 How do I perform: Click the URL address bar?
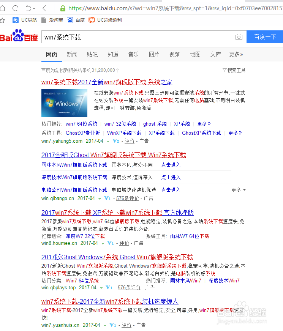click(x=175, y=8)
